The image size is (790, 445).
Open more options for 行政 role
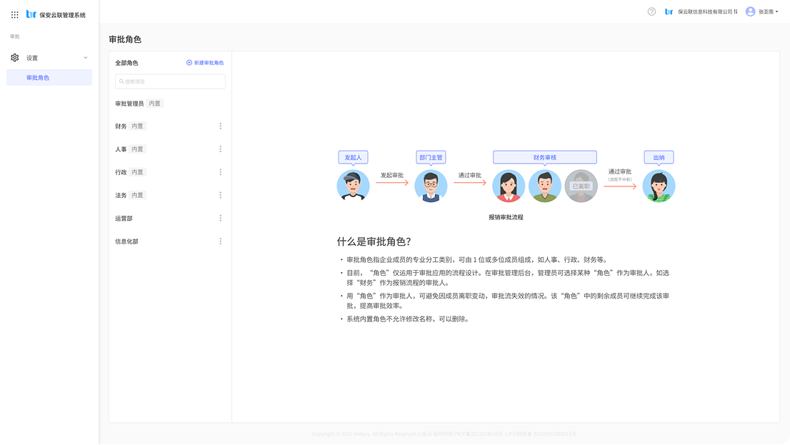point(220,172)
